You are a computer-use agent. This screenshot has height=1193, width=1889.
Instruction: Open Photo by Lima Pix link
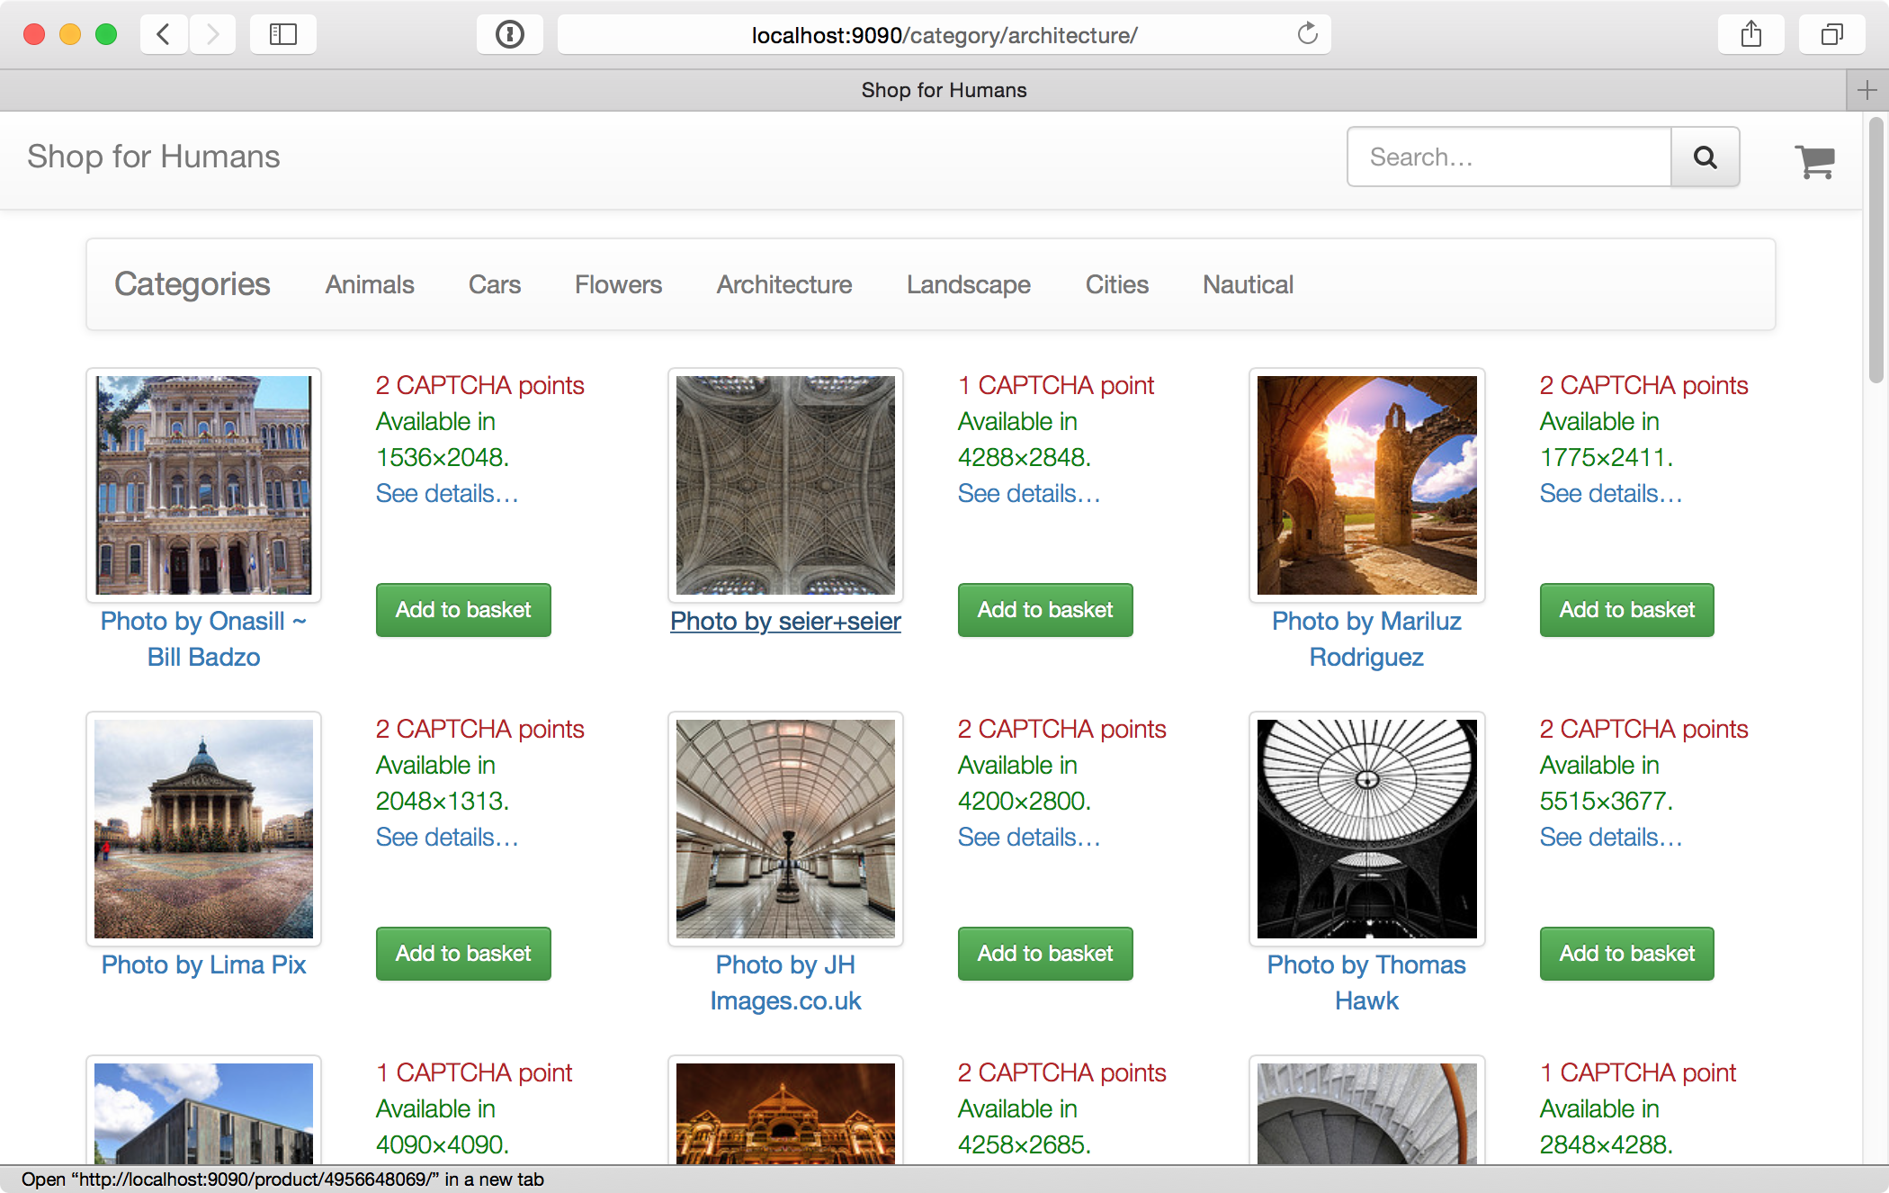(x=204, y=964)
